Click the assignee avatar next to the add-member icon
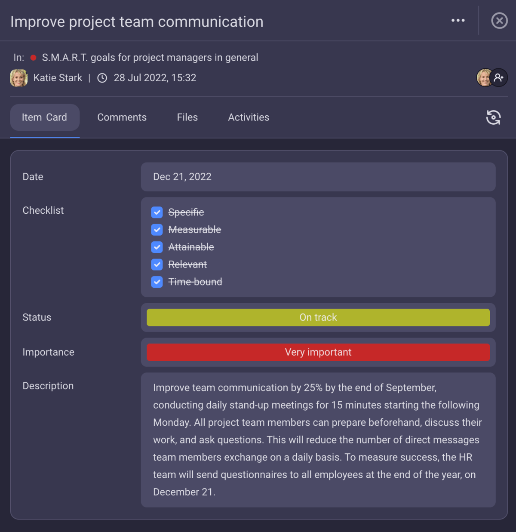Viewport: 516px width, 532px height. click(484, 77)
